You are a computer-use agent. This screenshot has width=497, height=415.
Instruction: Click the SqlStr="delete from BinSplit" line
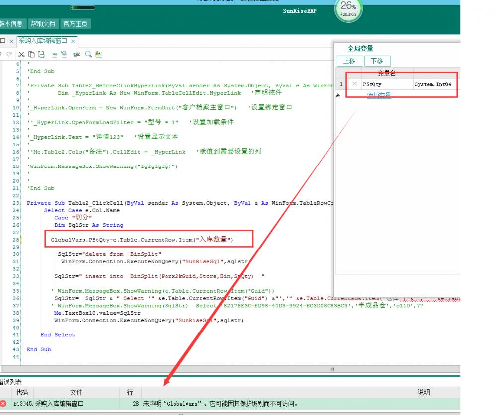click(109, 254)
